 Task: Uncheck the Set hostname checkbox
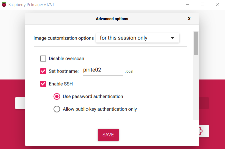[x=43, y=71]
